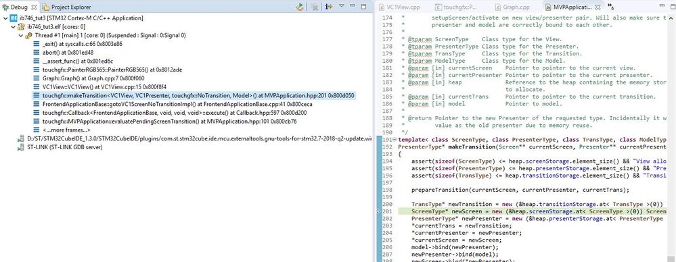Click the current instruction pointer marker

378,211
